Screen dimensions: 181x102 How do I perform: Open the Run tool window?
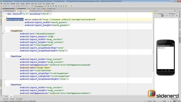coord(6,99)
